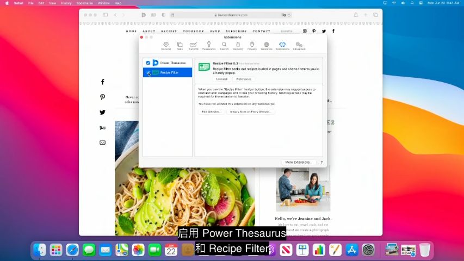
Task: Open the Websites preferences pane
Action: 267,46
